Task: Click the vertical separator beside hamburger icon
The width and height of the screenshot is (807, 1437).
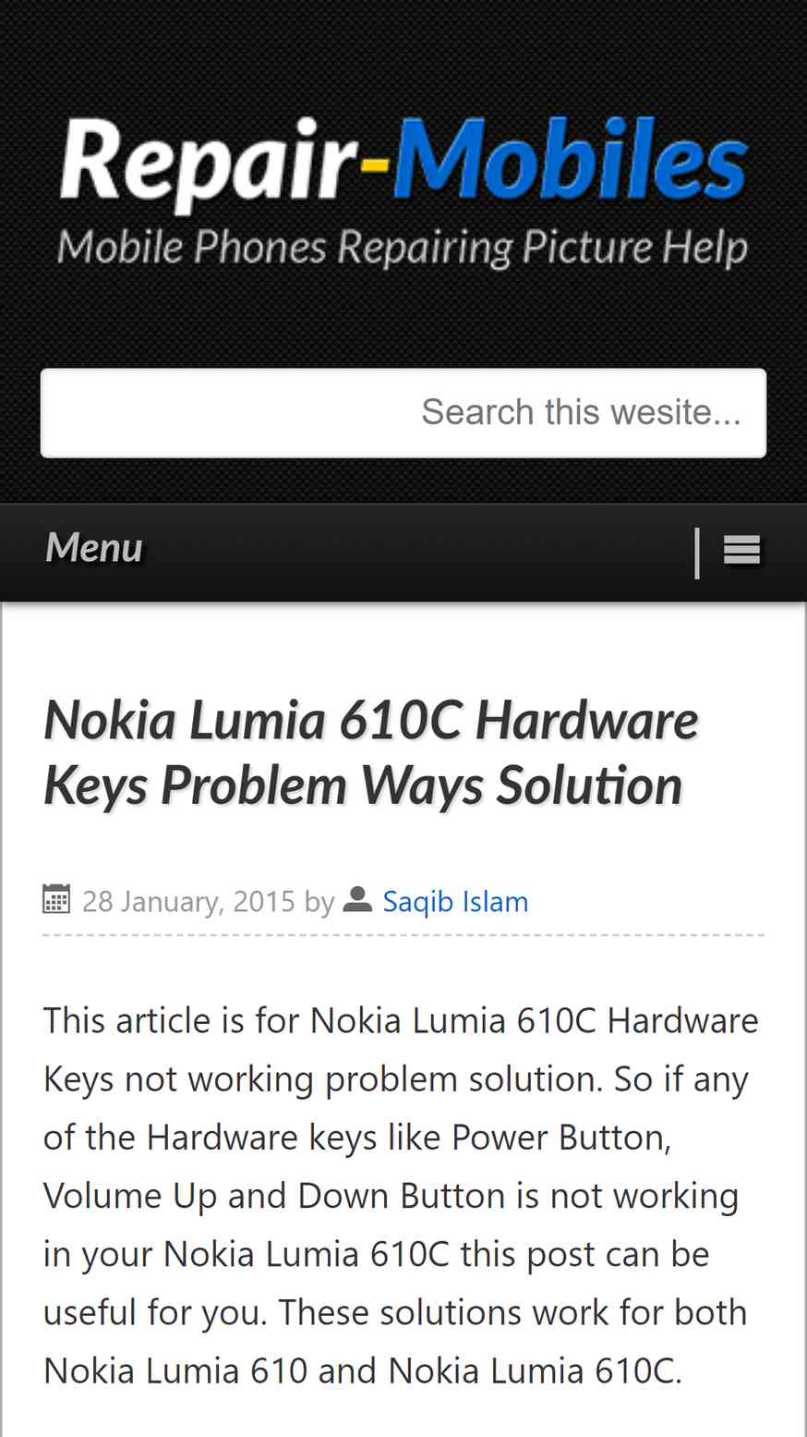Action: point(697,553)
